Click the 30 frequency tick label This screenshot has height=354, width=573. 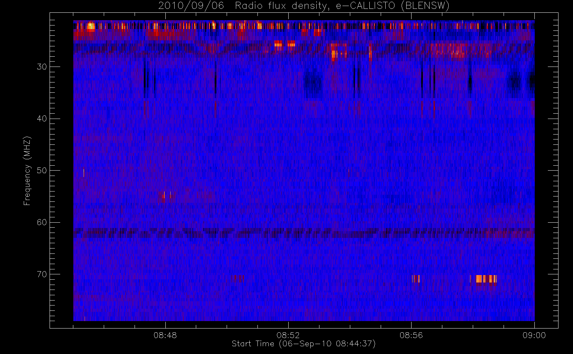click(x=42, y=67)
